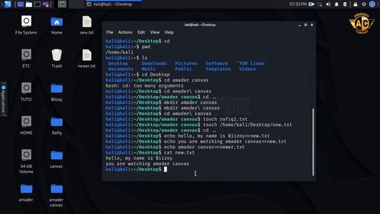Select the Rafiq folder on desktop
This screenshot has width=380, height=214.
click(x=57, y=125)
